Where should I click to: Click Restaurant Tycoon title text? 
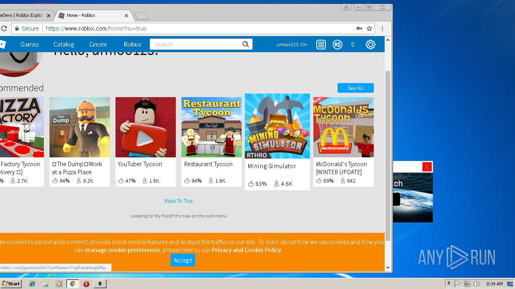pos(208,164)
